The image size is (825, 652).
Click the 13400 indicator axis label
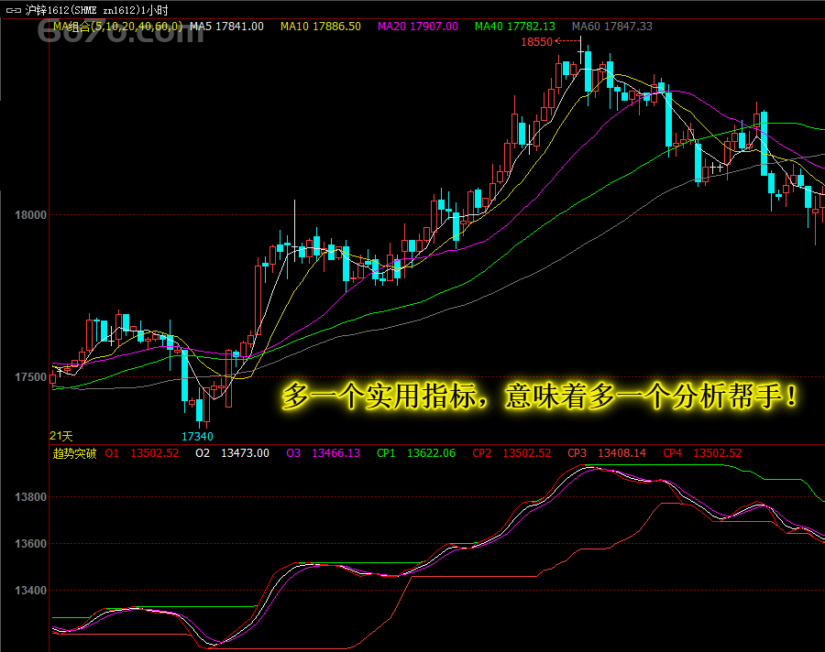(30, 591)
